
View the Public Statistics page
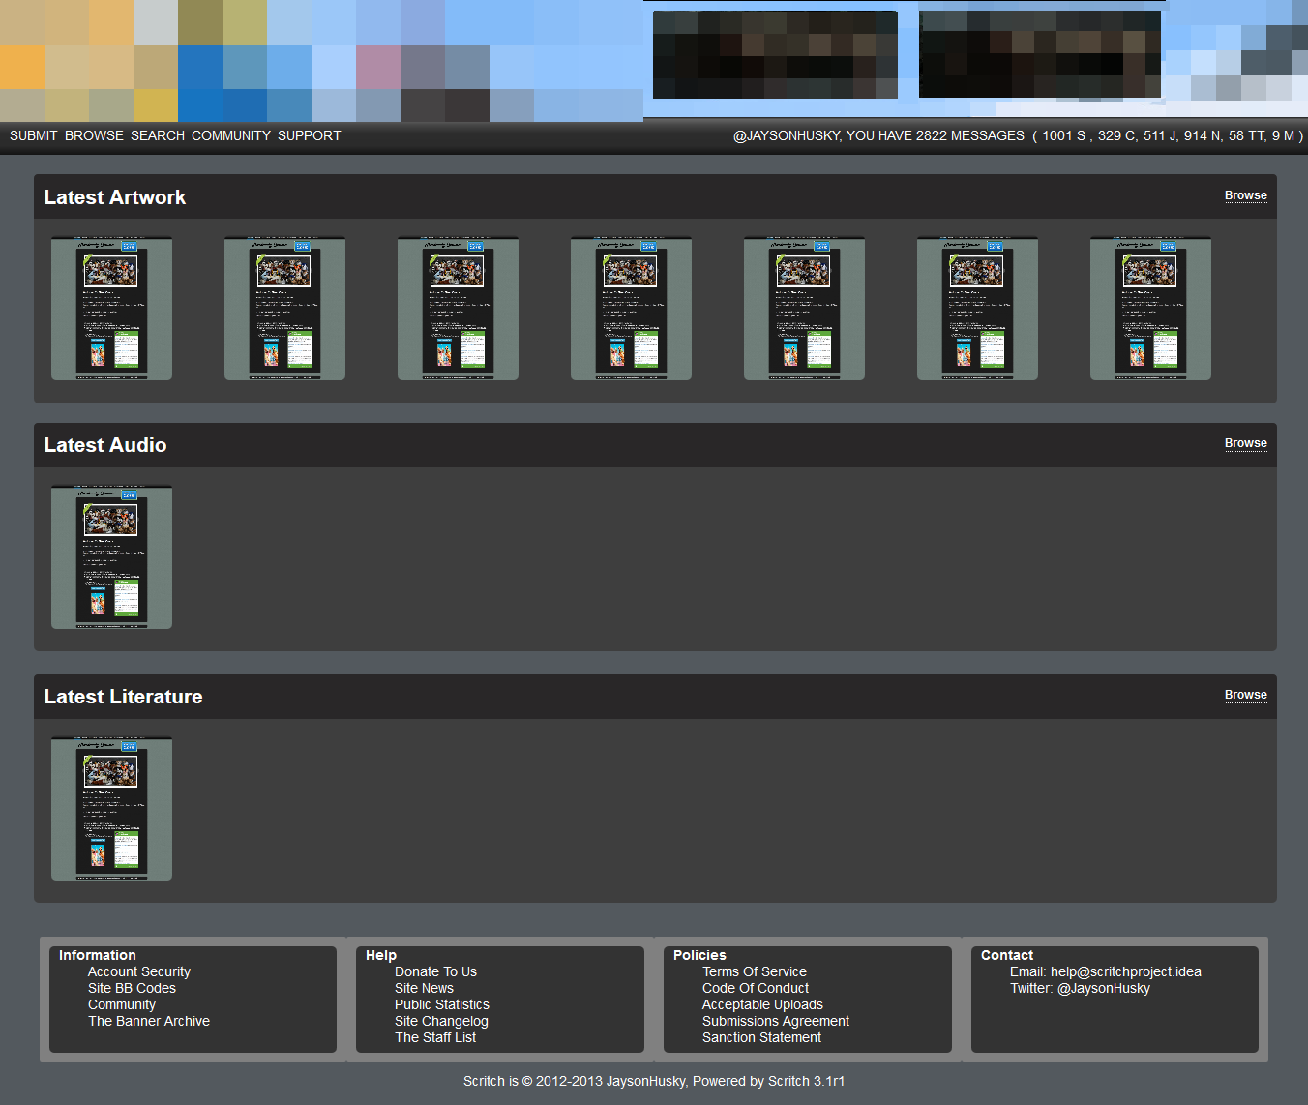[442, 1004]
